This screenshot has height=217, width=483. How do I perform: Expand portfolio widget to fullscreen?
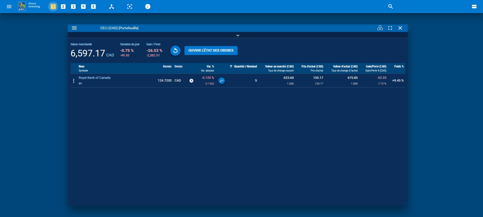tap(390, 28)
